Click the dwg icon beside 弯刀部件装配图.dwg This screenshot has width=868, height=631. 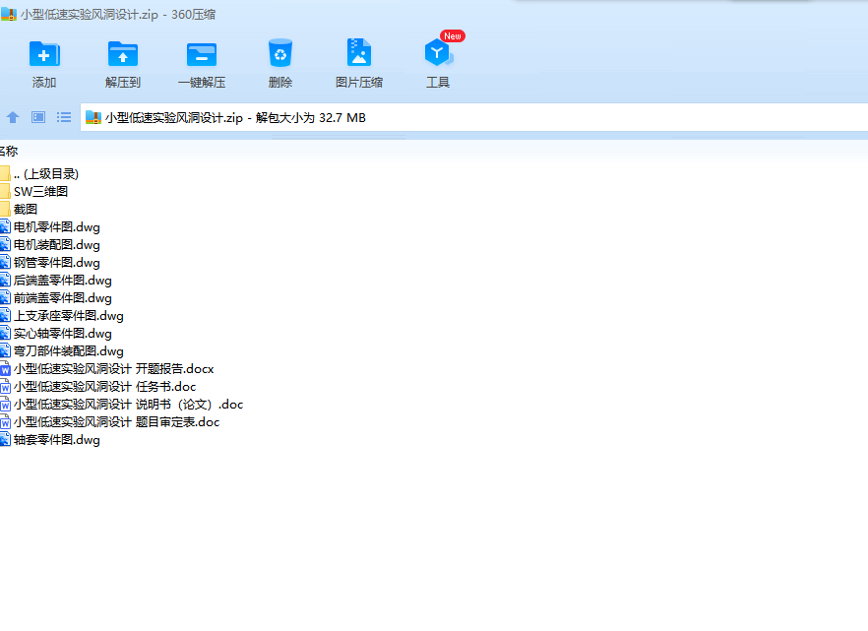[5, 350]
